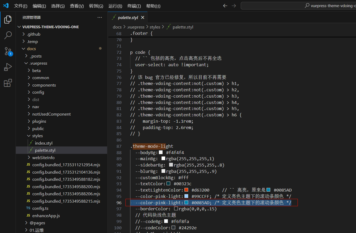Image resolution: width=356 pixels, height=233 pixels.
Task: Open the 编辑(E) menu
Action: pyautogui.click(x=39, y=6)
